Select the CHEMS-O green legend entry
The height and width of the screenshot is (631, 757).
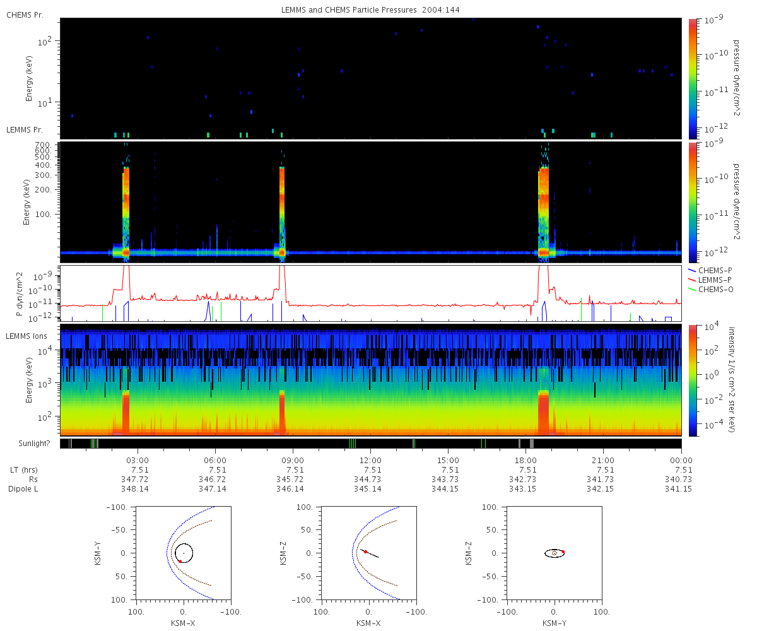710,288
